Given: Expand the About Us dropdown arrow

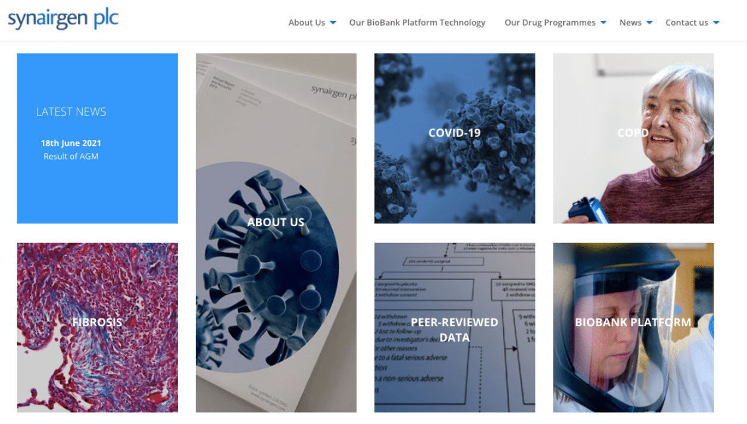Looking at the screenshot, I should point(333,23).
